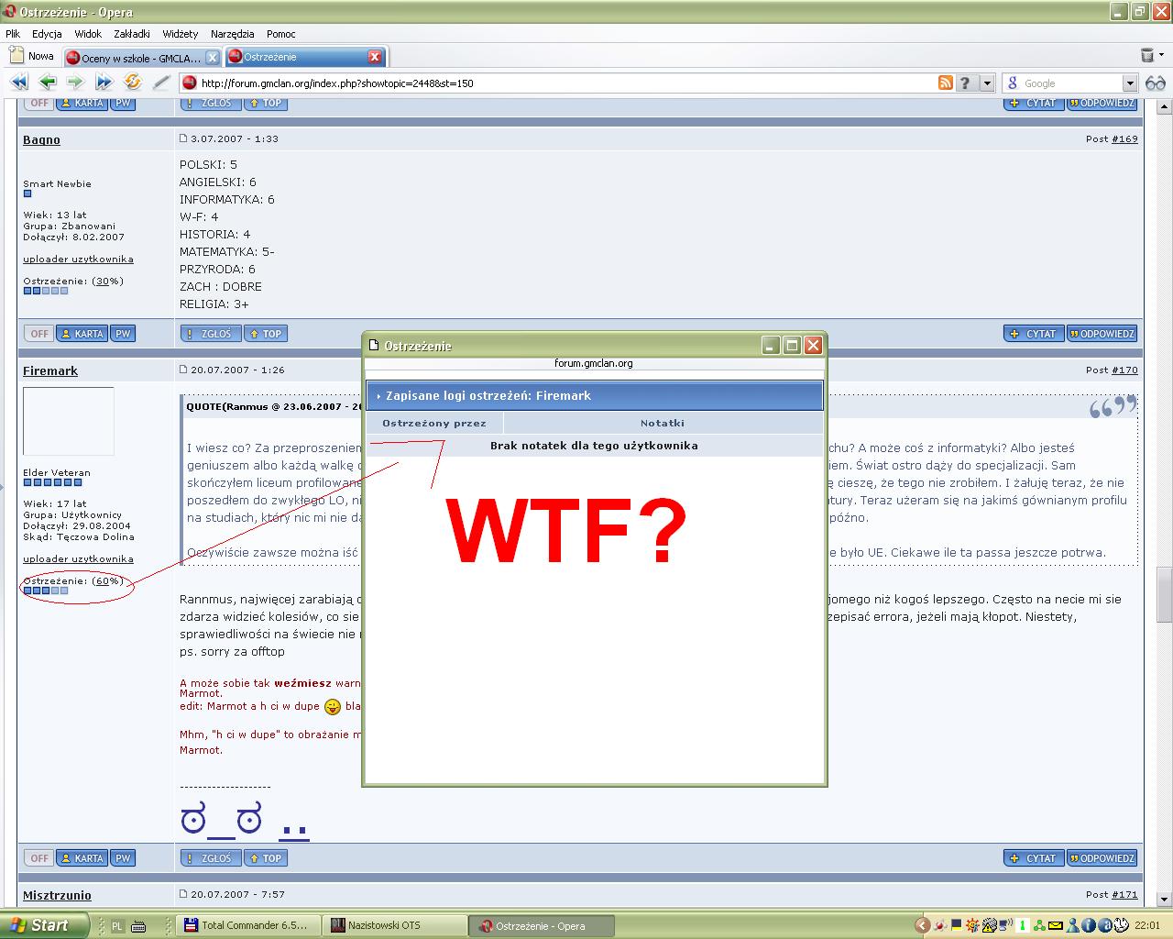Click the wand pencil icon in toolbar

pyautogui.click(x=161, y=83)
